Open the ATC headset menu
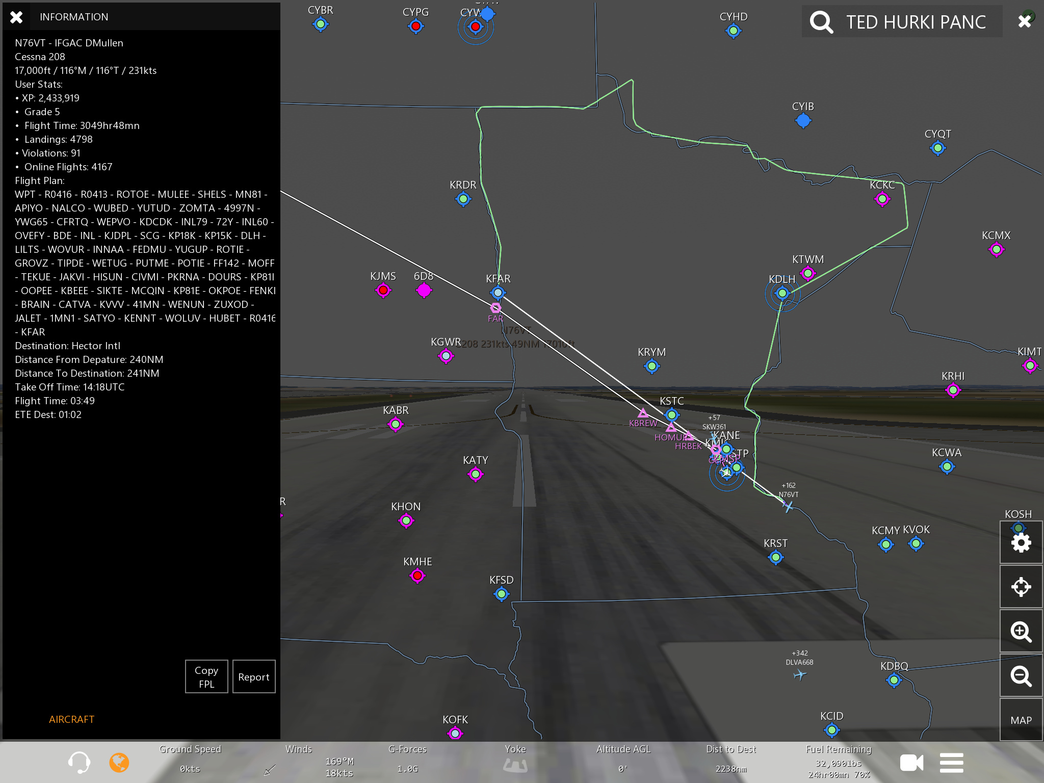 pos(79,763)
